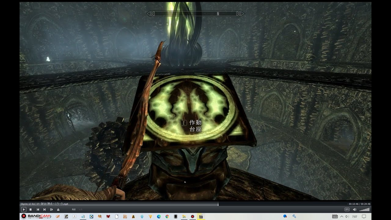Image resolution: width=391 pixels, height=220 pixels.
Task: Open Google Chrome from the taskbar
Action: tap(167, 216)
